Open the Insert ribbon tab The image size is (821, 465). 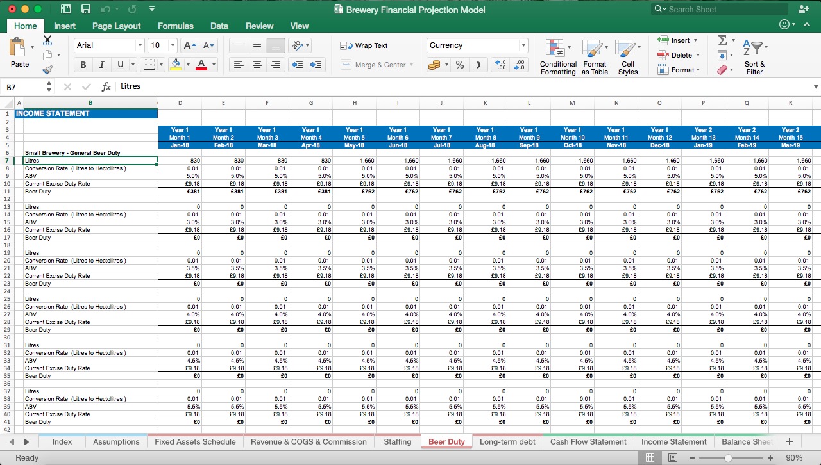pos(64,26)
